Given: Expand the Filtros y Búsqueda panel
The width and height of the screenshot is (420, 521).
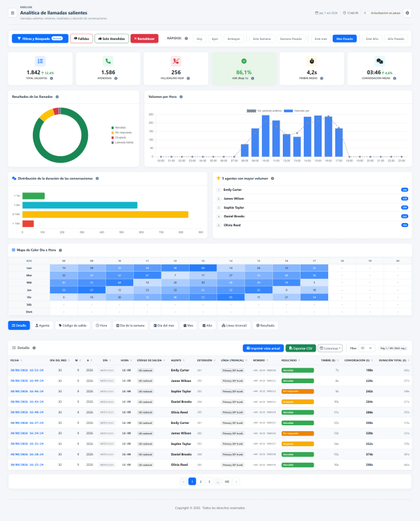Looking at the screenshot, I should click(40, 39).
